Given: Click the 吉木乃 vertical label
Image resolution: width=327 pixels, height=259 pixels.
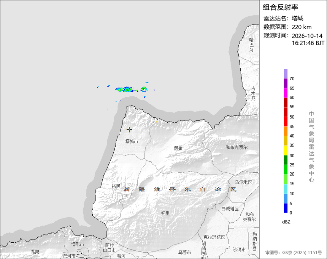Looking at the screenshot, I should tap(253, 93).
